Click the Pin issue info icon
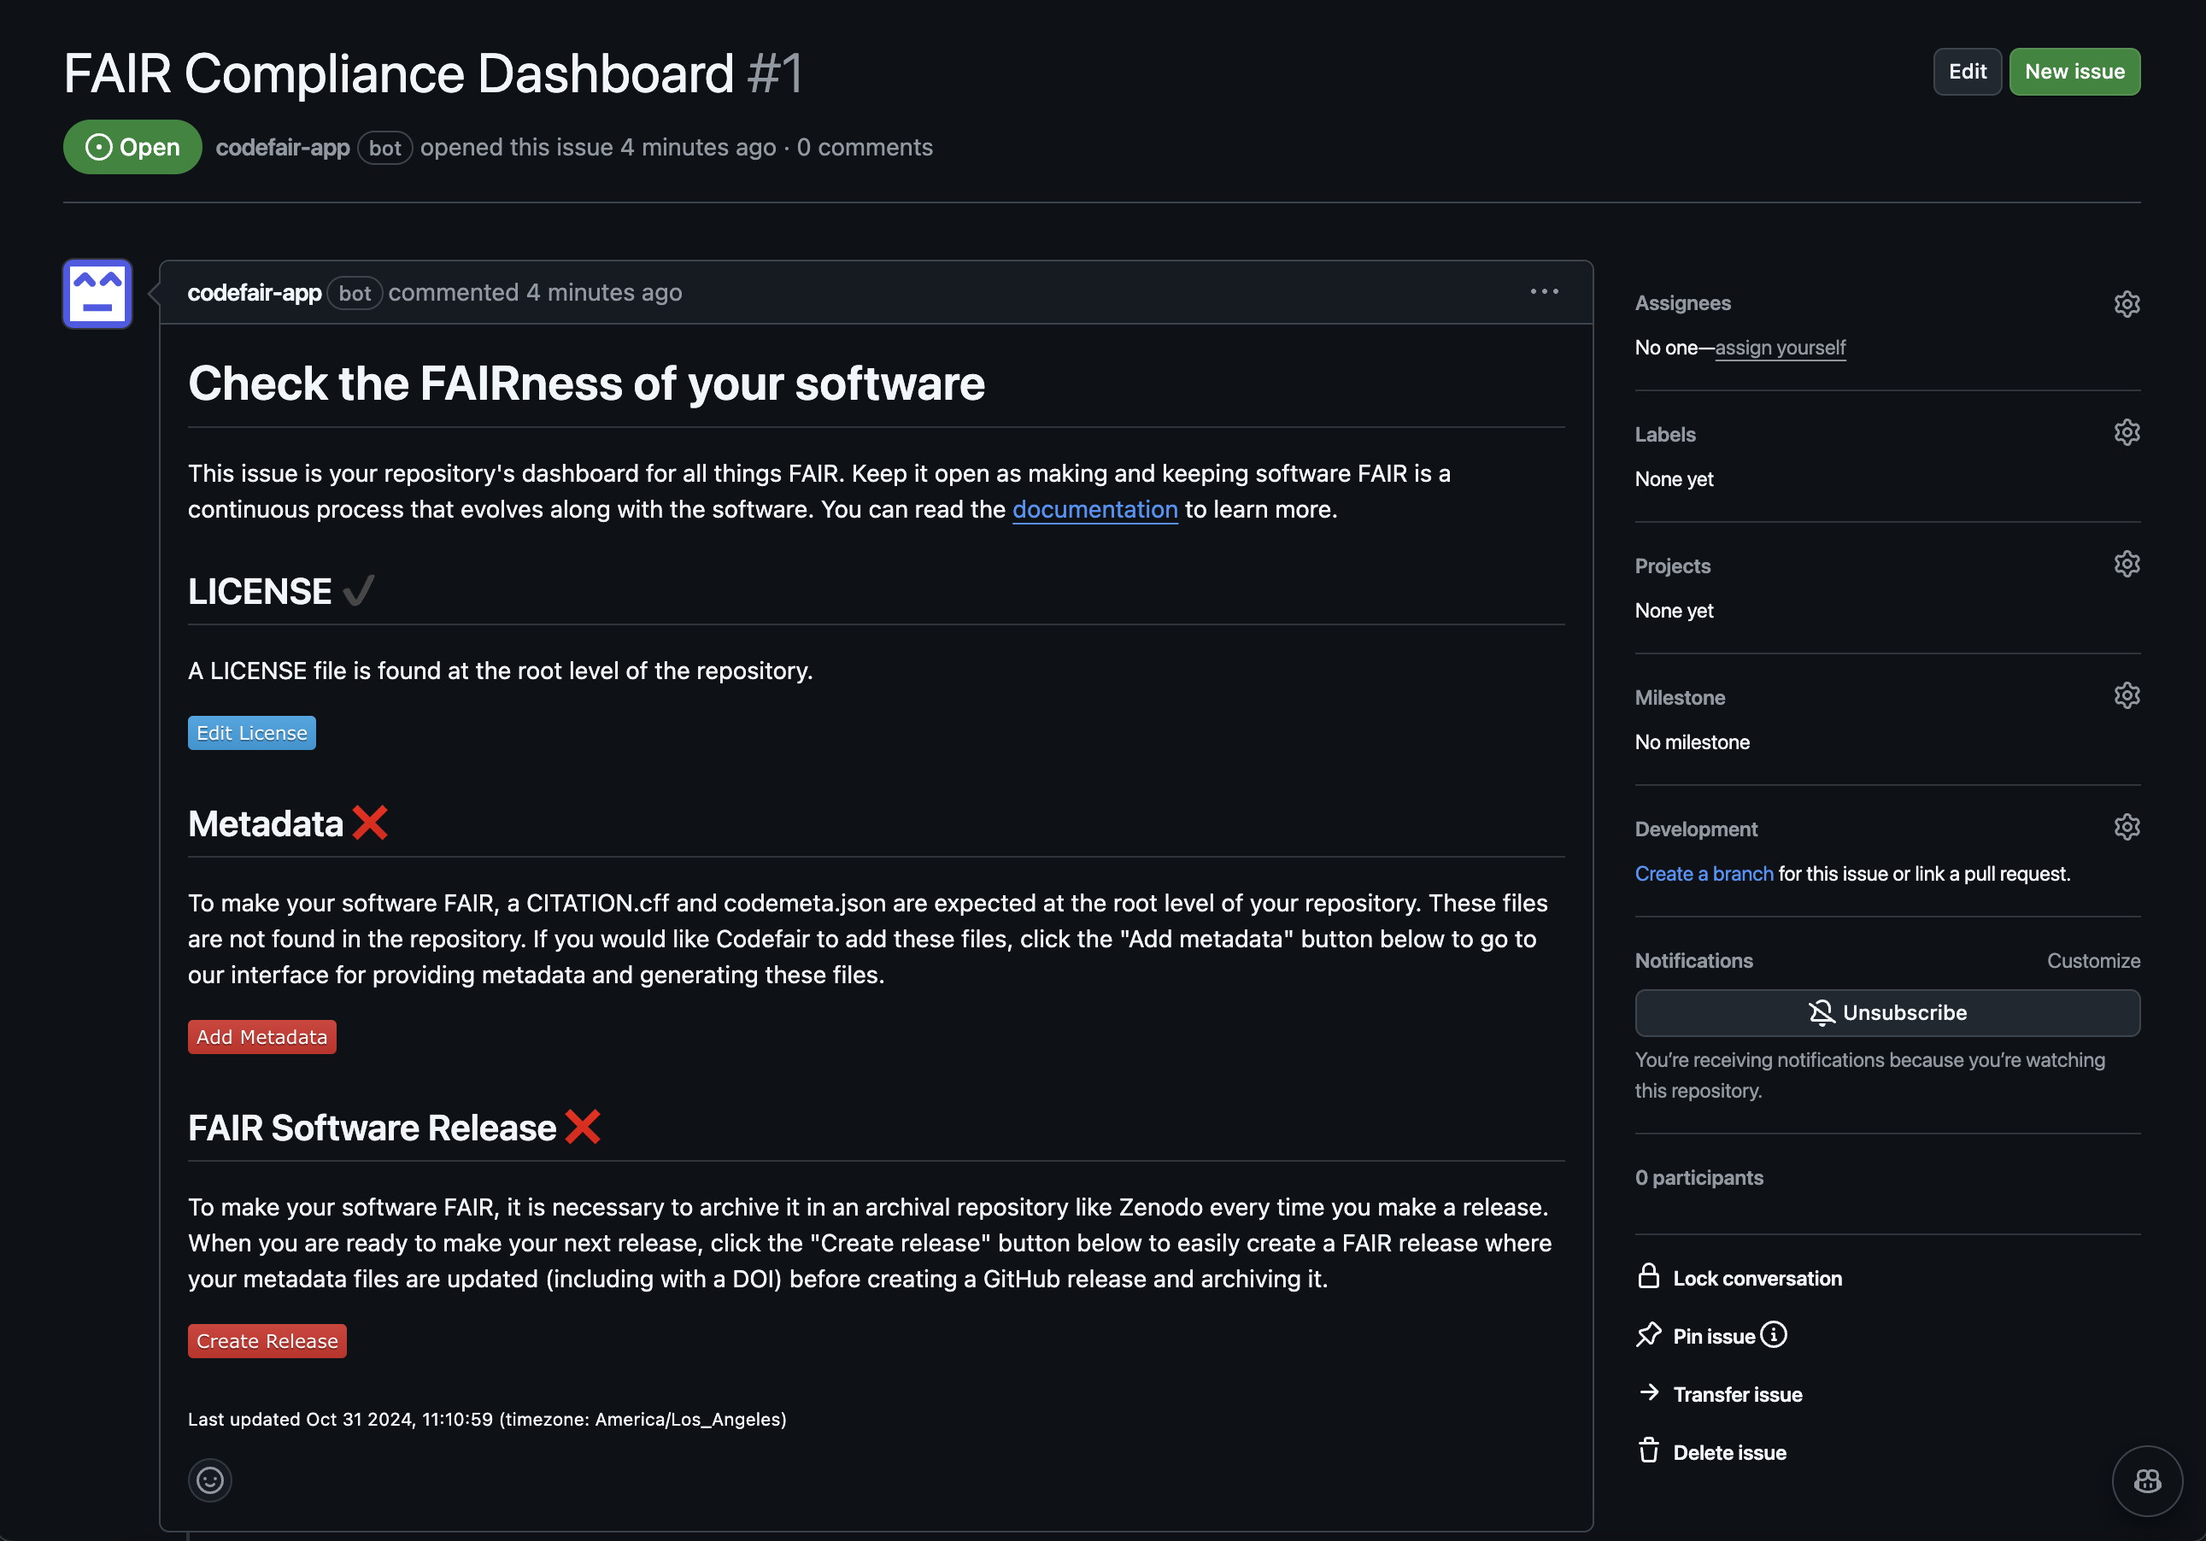The width and height of the screenshot is (2206, 1541). point(1774,1334)
